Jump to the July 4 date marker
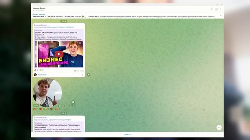The height and width of the screenshot is (140, 250). tap(64, 21)
